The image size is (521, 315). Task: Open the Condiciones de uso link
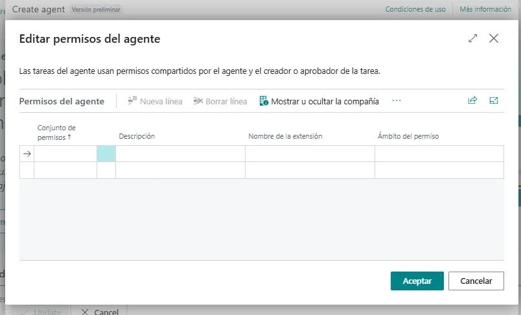pyautogui.click(x=415, y=9)
